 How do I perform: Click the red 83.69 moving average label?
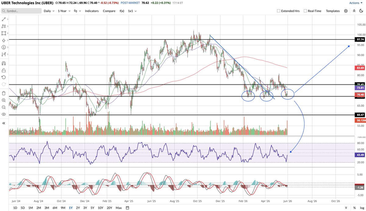point(360,67)
